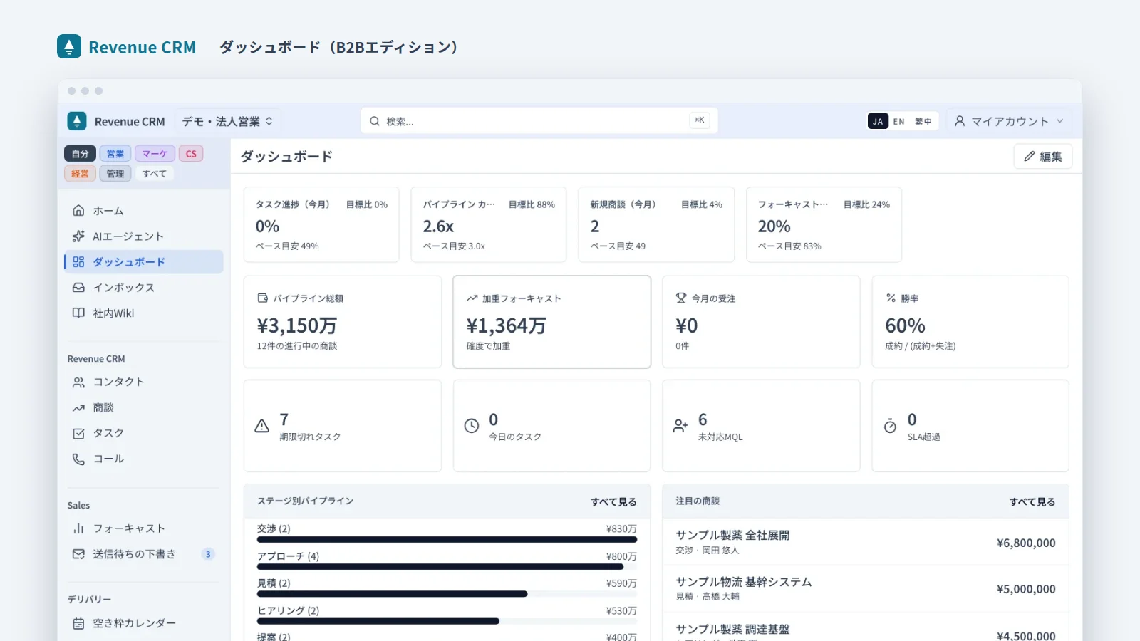This screenshot has height=641, width=1140.
Task: Click the フォーキャスト bar chart icon
Action: coord(78,528)
